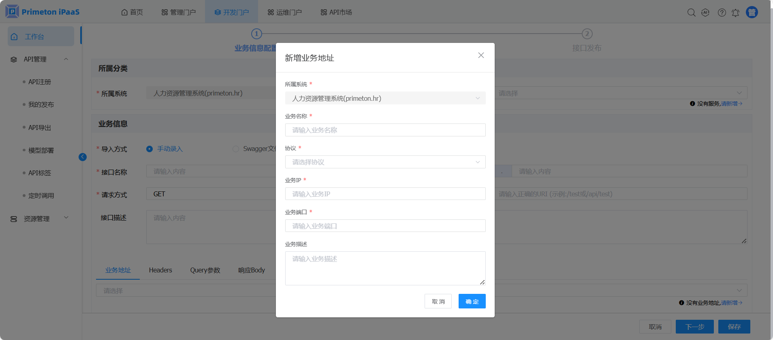Click the user avatar icon

click(x=752, y=13)
